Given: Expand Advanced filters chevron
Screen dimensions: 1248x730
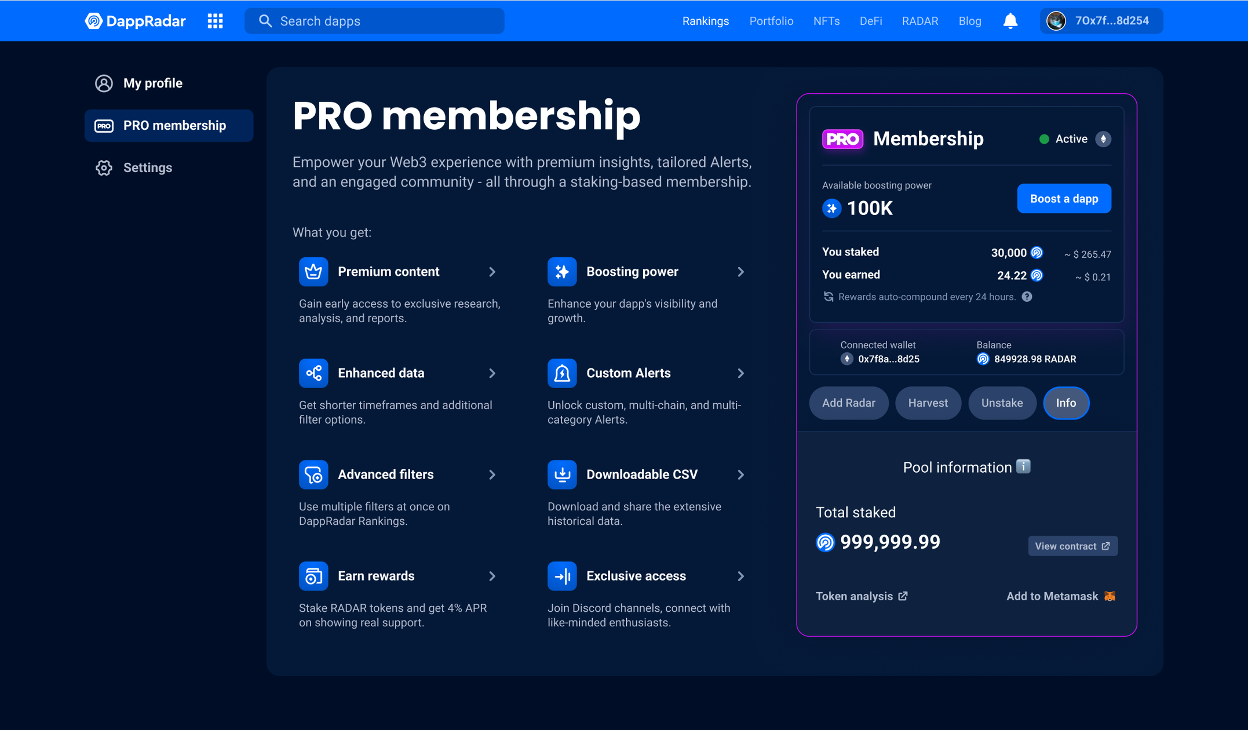Looking at the screenshot, I should 492,475.
